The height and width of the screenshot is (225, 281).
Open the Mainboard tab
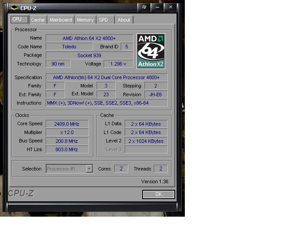pos(61,20)
